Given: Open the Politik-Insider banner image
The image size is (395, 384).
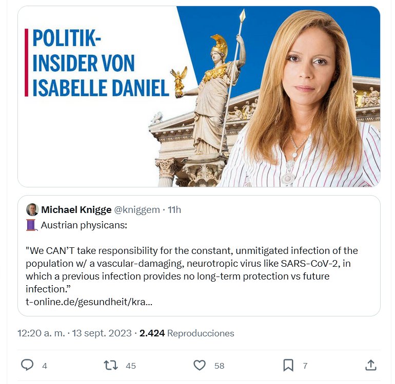Looking at the screenshot, I should (199, 96).
